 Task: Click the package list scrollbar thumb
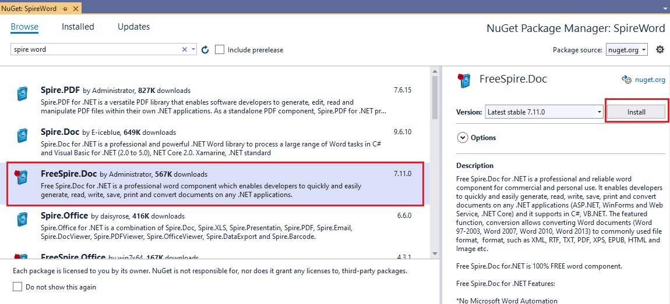click(435, 97)
